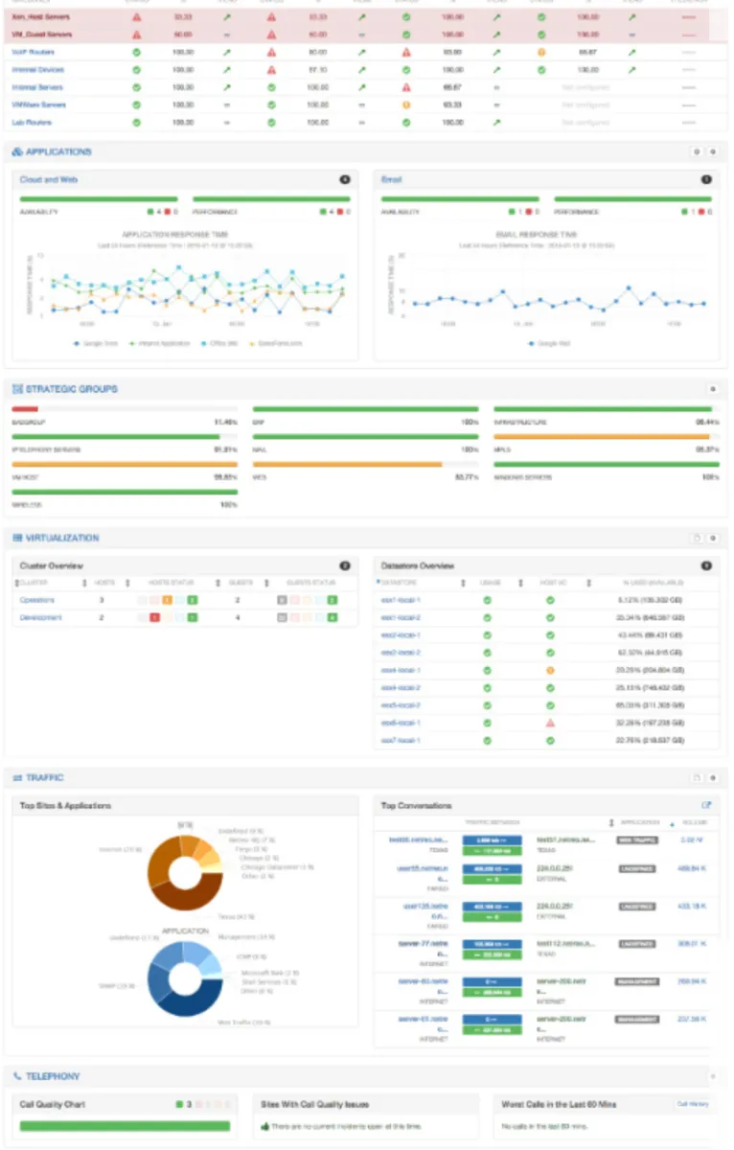Sort Cluster Overview by the Cluster column
Screen dimensions: 734x1150
(x=34, y=582)
